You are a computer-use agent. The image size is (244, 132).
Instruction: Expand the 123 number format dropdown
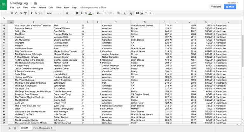pos(40,13)
